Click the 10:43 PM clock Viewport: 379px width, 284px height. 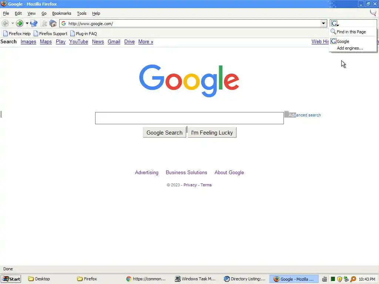[x=367, y=279]
